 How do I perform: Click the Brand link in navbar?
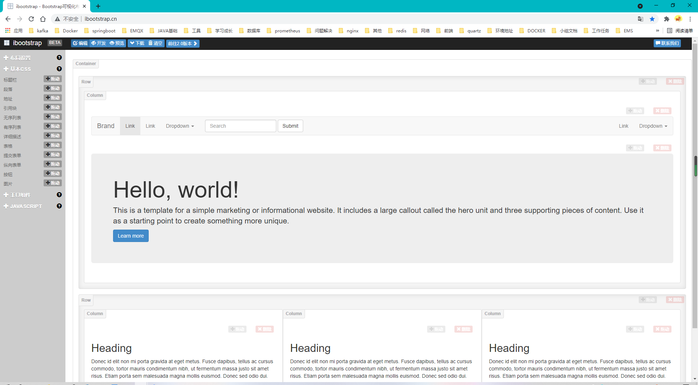106,126
